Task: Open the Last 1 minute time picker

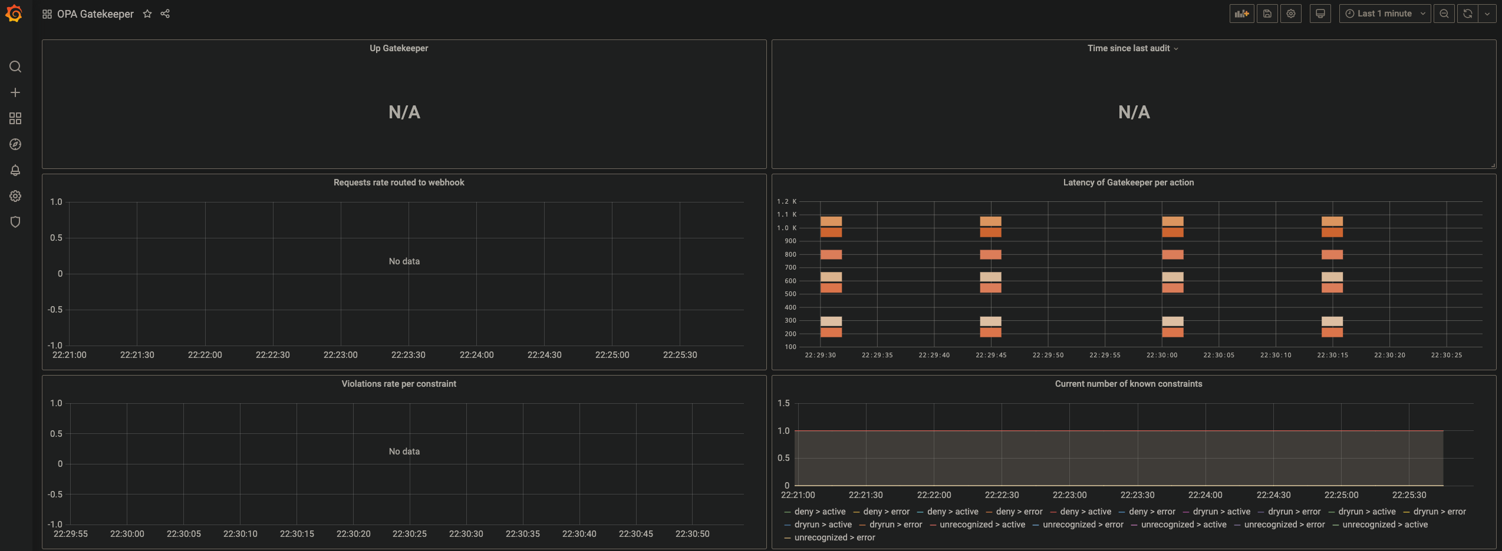Action: click(1385, 14)
